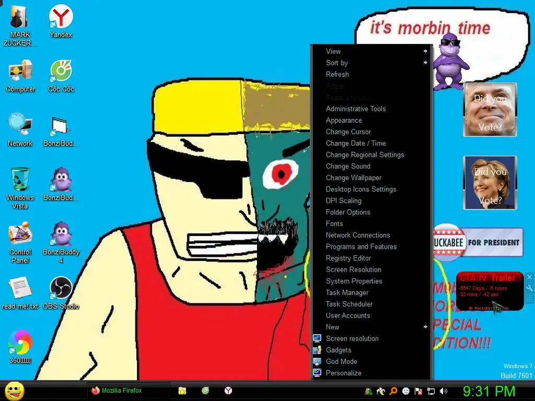Open GTA:IV gadget wrench options

[529, 288]
